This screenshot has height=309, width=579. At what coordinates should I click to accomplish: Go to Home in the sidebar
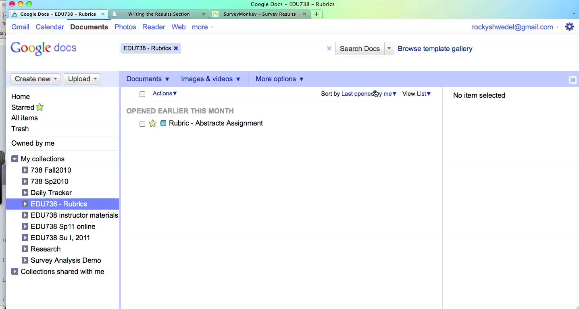coord(21,97)
